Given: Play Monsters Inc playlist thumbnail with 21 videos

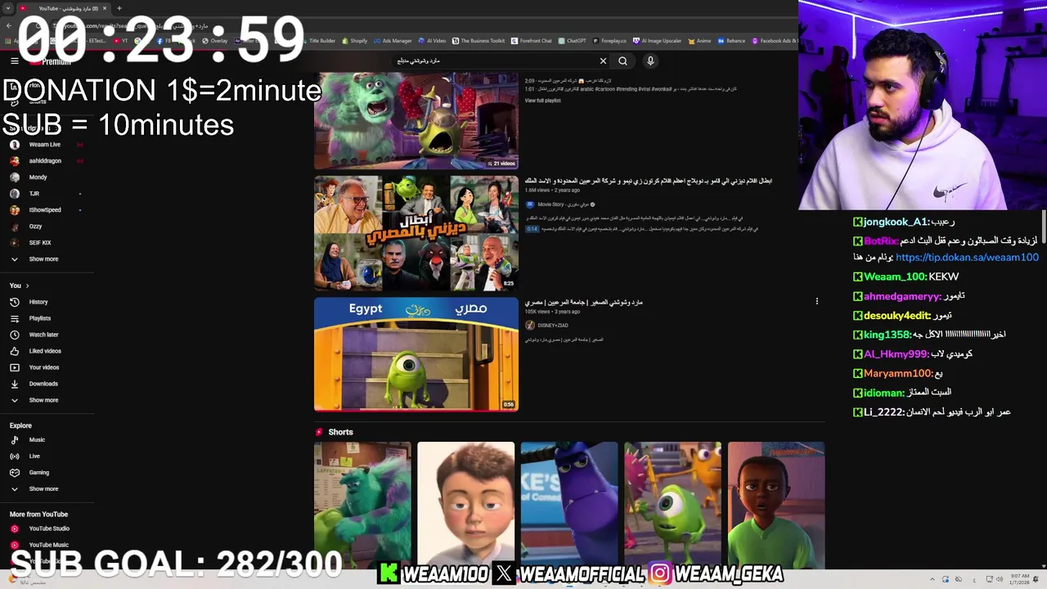Looking at the screenshot, I should (x=416, y=120).
